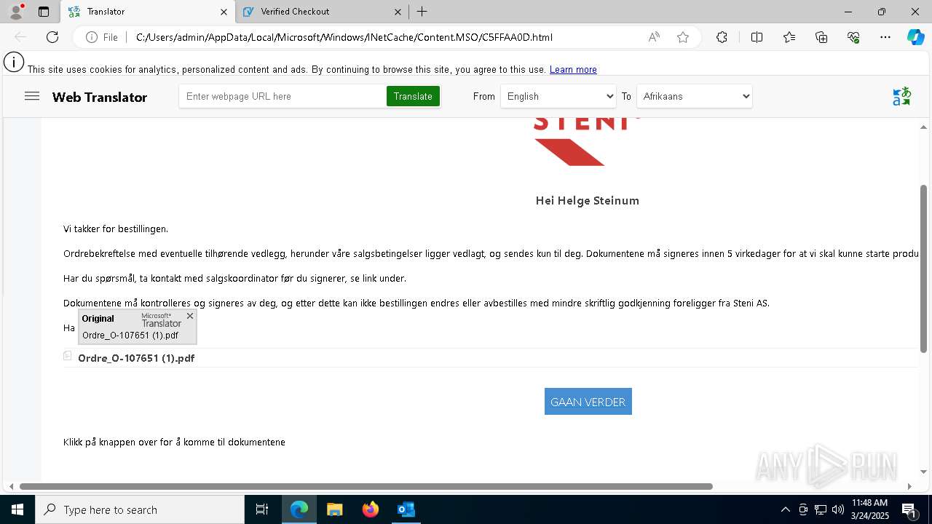The height and width of the screenshot is (524, 932).
Task: Open the tab actions menu icon
Action: click(44, 12)
